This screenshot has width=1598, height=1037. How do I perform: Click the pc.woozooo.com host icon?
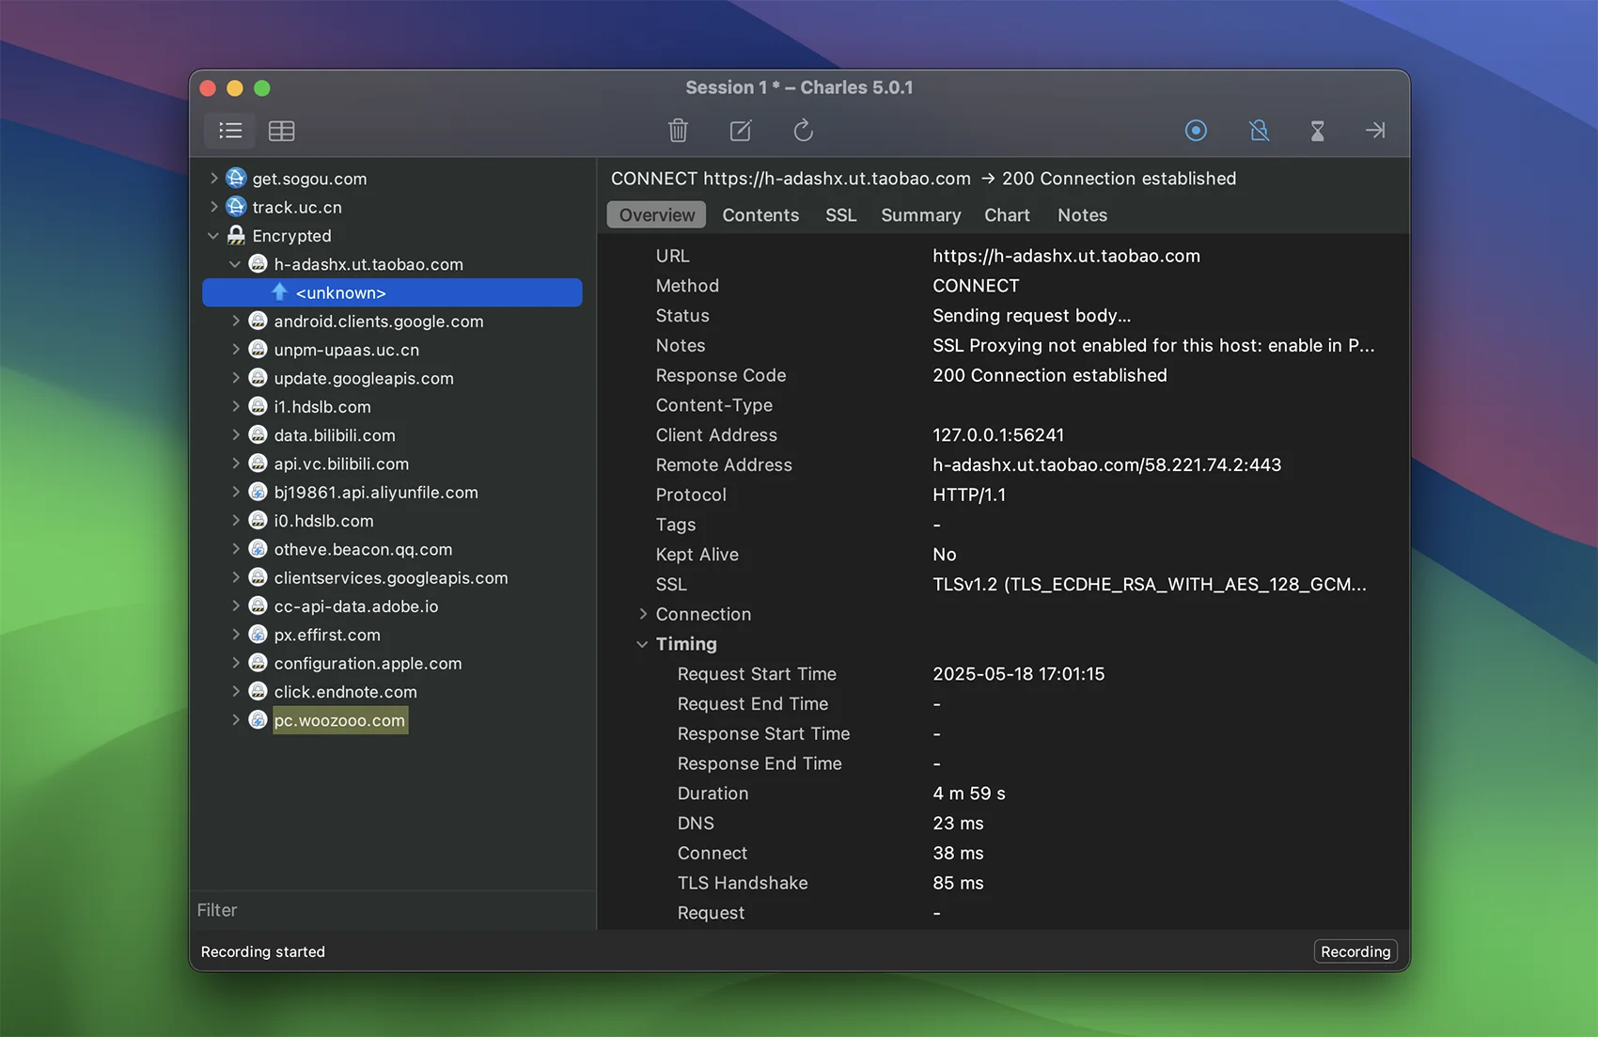[258, 719]
